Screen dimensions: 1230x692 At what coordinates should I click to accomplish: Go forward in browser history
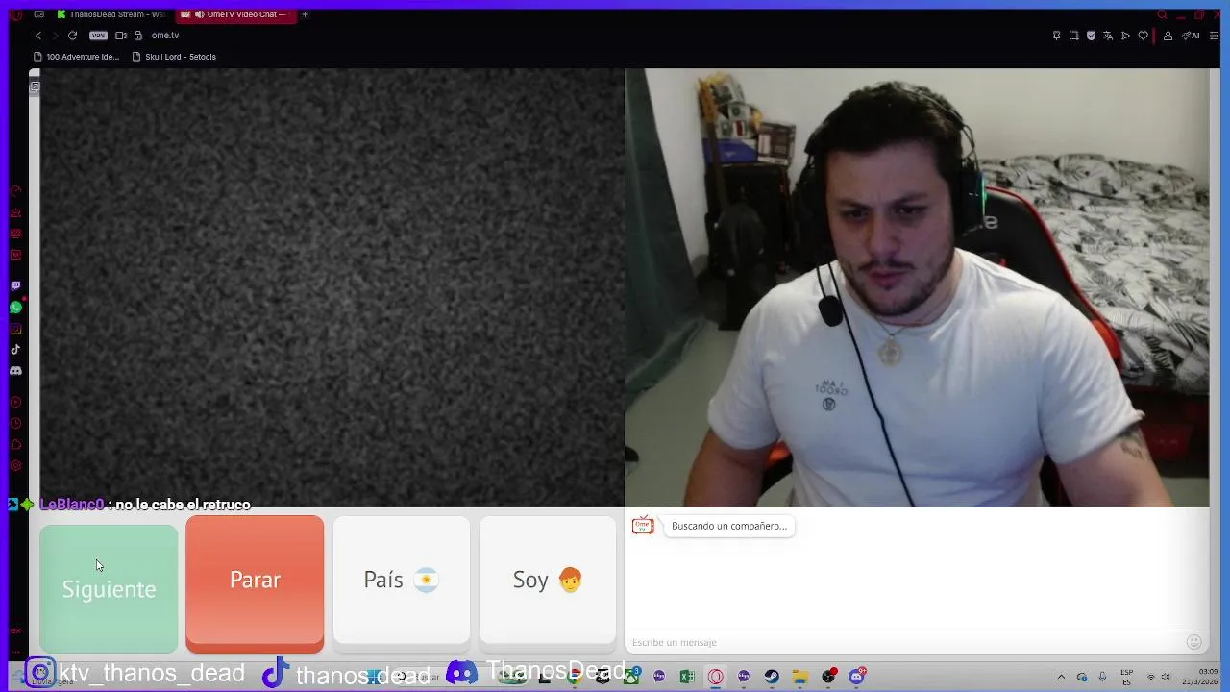pos(55,36)
